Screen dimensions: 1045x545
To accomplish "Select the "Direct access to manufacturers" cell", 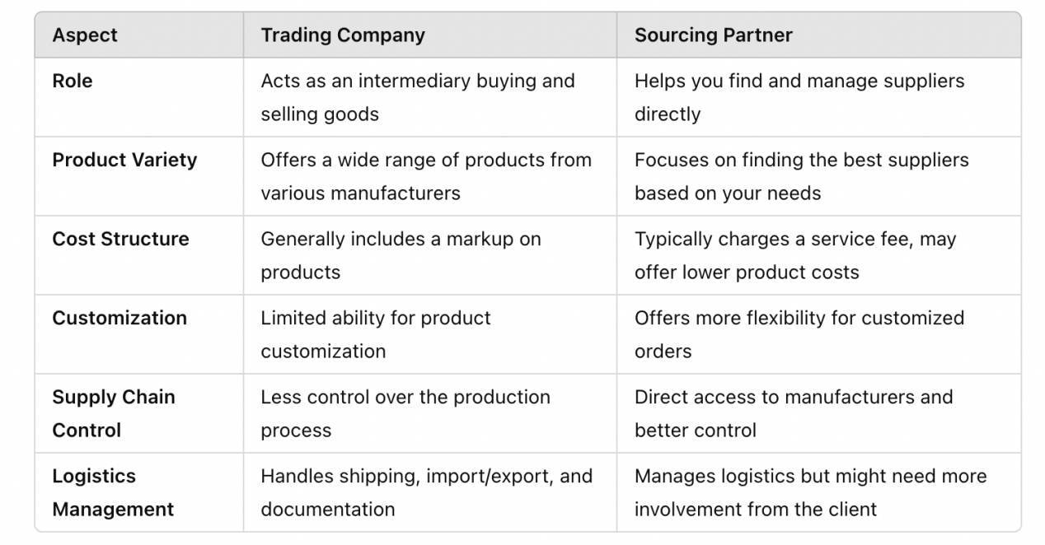I will click(793, 413).
